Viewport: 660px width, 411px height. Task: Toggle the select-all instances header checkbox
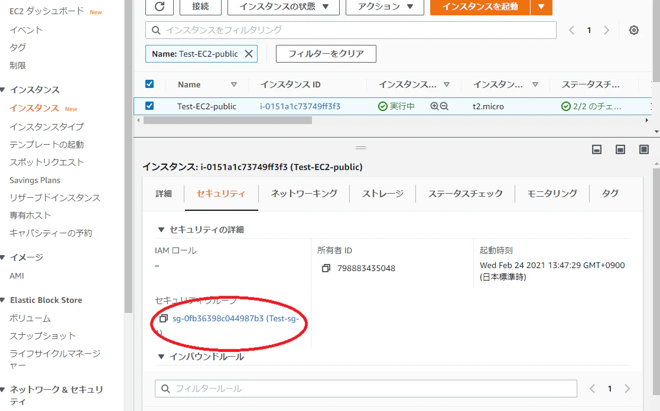[149, 84]
